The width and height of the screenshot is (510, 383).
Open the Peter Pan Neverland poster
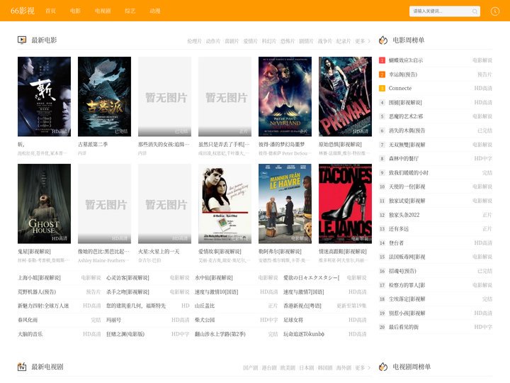285,96
